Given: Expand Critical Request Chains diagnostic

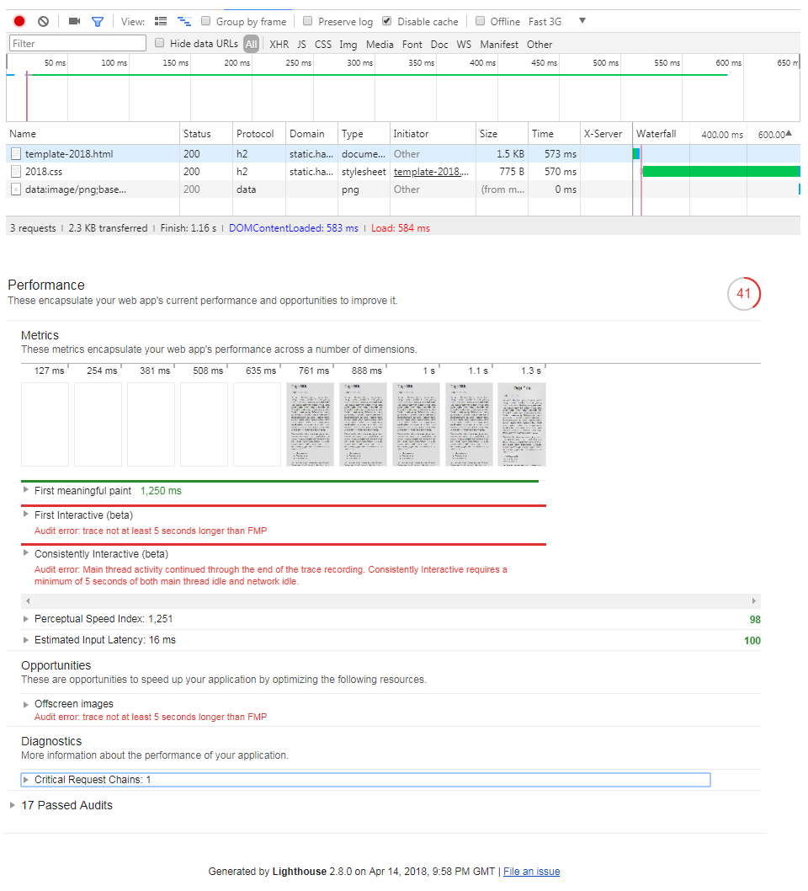Looking at the screenshot, I should pos(25,780).
